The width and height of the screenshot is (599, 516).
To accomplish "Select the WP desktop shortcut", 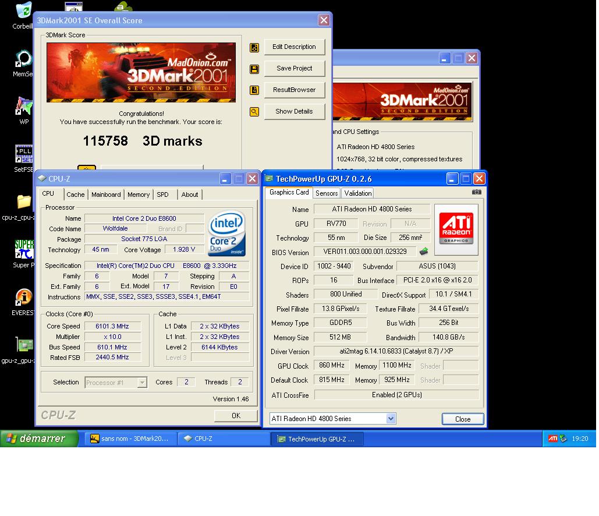I will 24,111.
